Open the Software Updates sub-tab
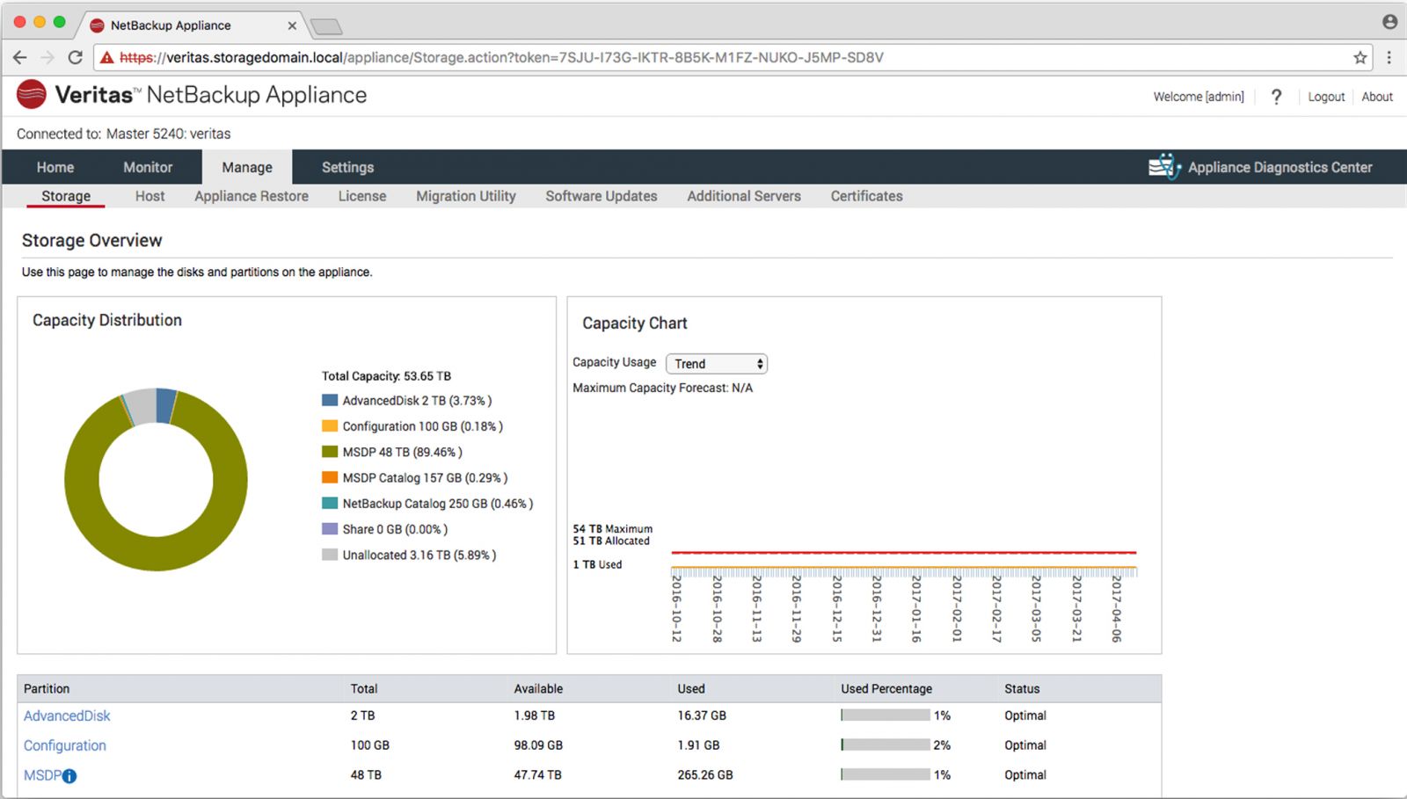 601,196
